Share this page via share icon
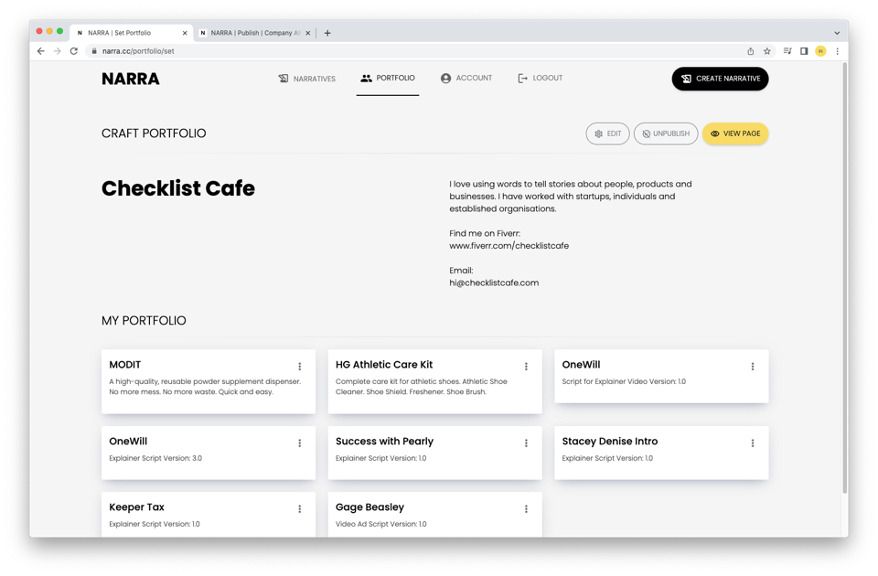 [750, 51]
